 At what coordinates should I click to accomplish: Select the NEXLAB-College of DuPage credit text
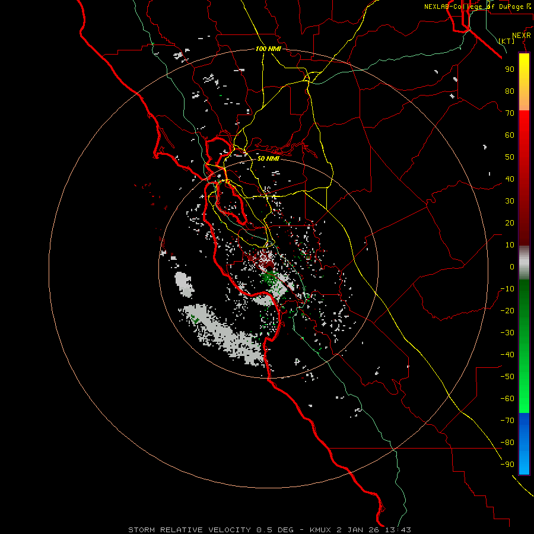tap(473, 7)
